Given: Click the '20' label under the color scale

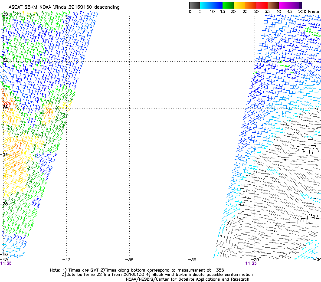Looking at the screenshot, I should coord(233,12).
